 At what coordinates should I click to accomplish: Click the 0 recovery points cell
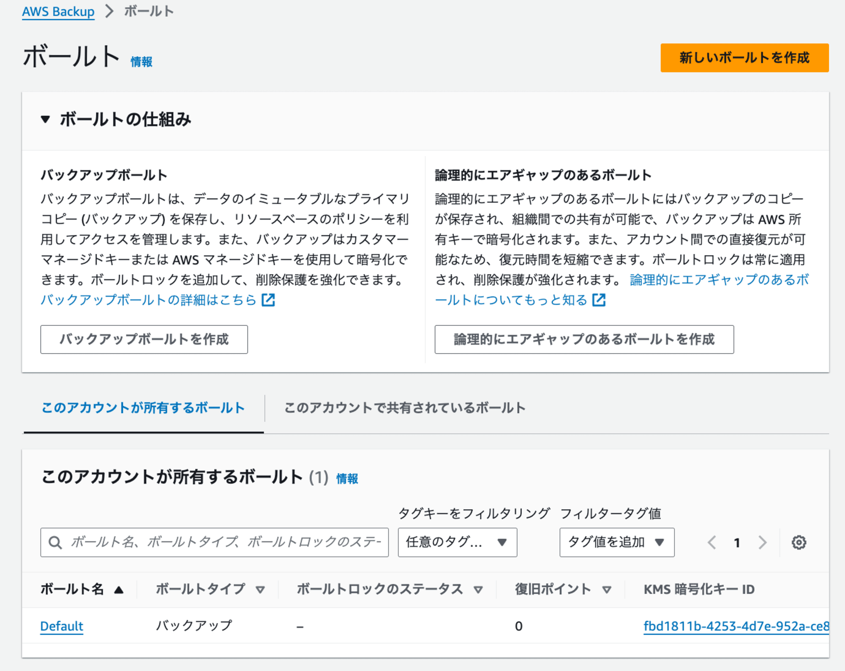tap(519, 626)
